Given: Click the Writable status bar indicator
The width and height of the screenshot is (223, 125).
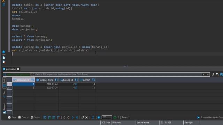Looking at the screenshot, I should 116,123.
